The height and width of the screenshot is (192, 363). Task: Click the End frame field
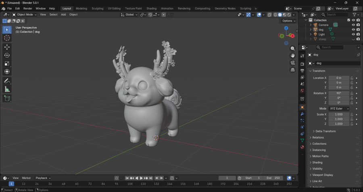(273, 178)
